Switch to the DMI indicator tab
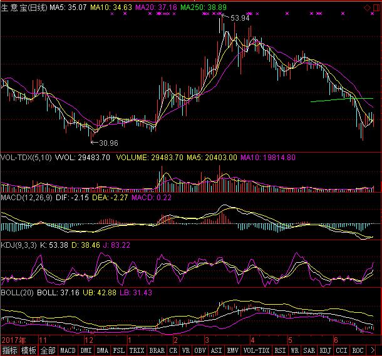 click(86, 350)
